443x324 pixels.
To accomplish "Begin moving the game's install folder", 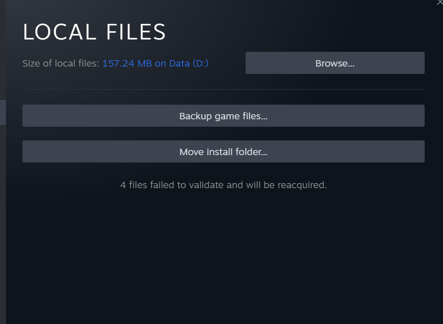I will pos(223,151).
